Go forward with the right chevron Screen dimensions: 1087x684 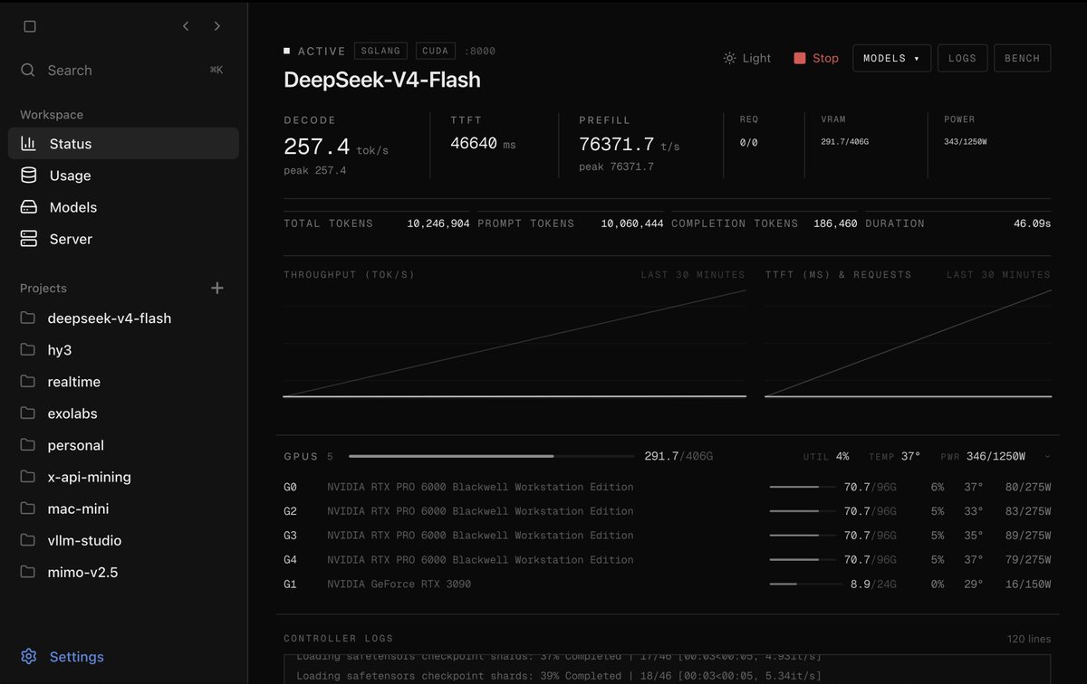point(217,26)
